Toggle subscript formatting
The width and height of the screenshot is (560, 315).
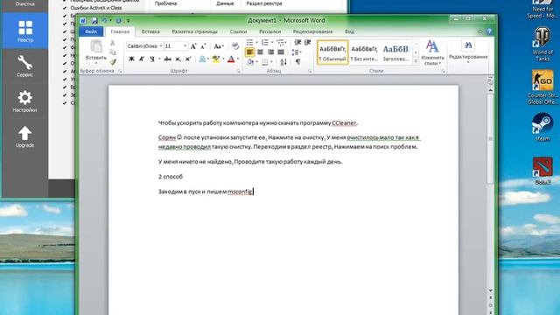point(178,59)
